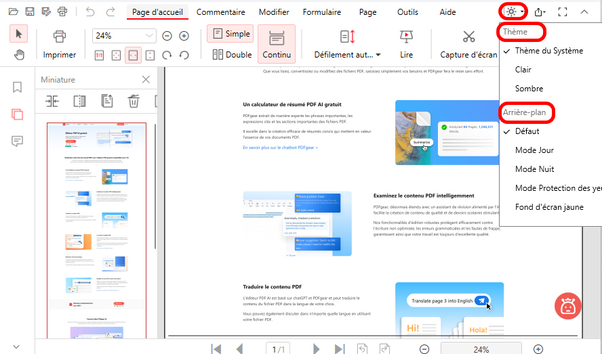Expand the sidebar bottom chevron
The image size is (602, 354).
click(16, 347)
